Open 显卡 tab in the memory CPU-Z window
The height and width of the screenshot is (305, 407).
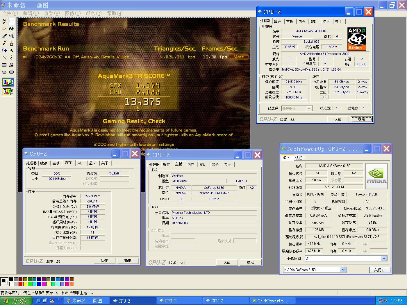coord(92,163)
